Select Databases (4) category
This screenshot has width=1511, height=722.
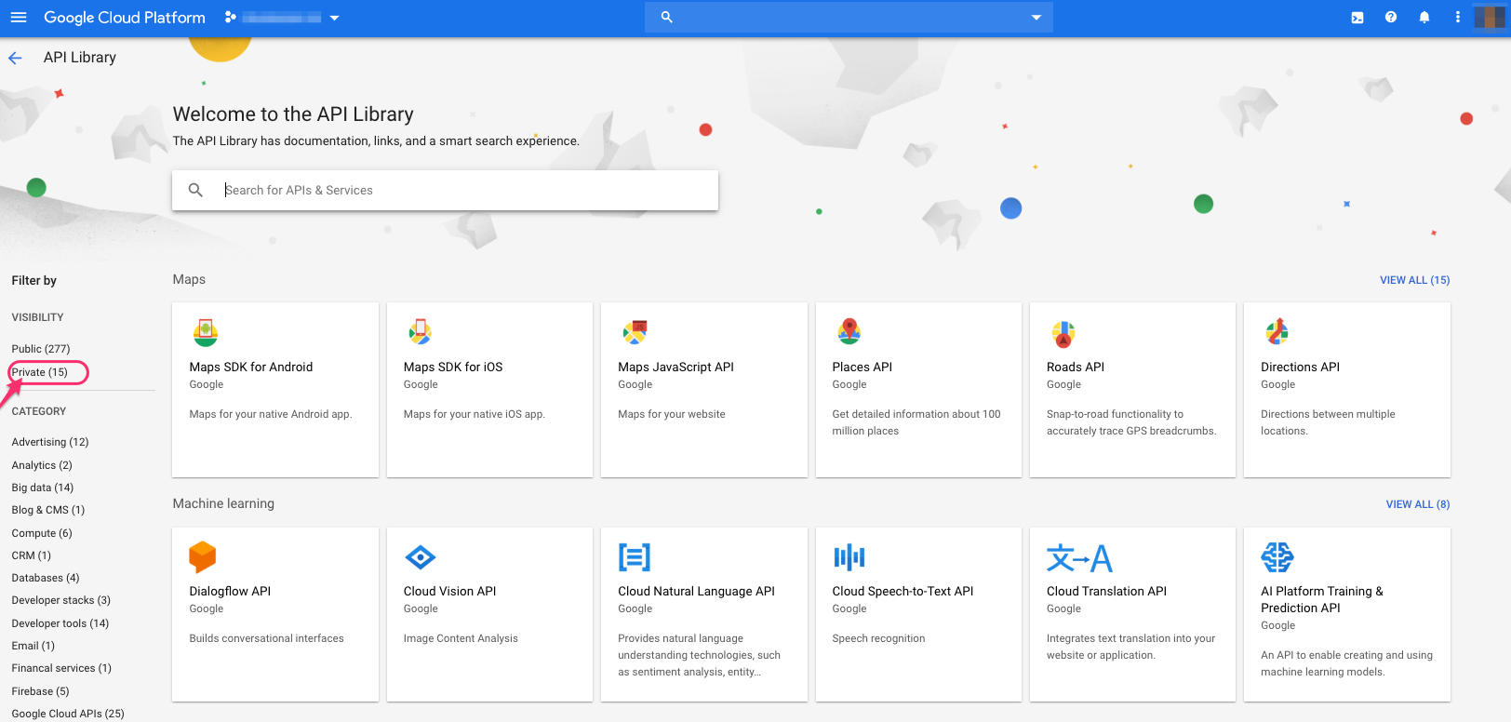(x=46, y=578)
